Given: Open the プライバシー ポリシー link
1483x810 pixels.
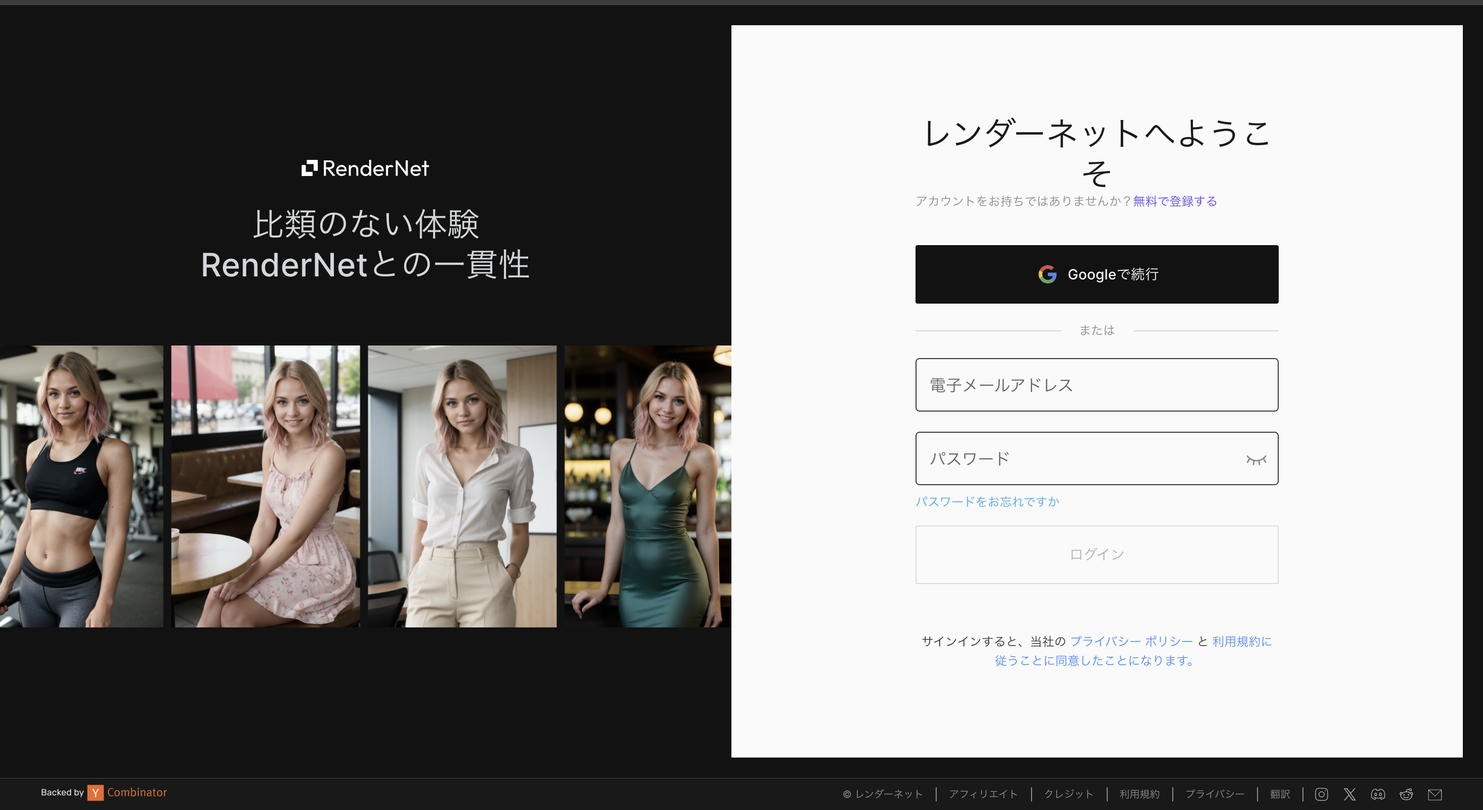Looking at the screenshot, I should click(1131, 641).
